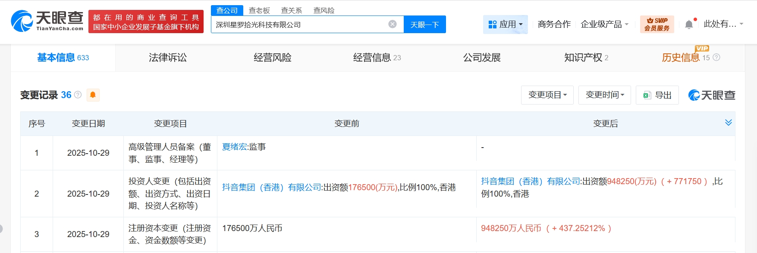The height and width of the screenshot is (253, 757).
Task: Open the 企业级产品 dropdown menu
Action: coord(604,25)
